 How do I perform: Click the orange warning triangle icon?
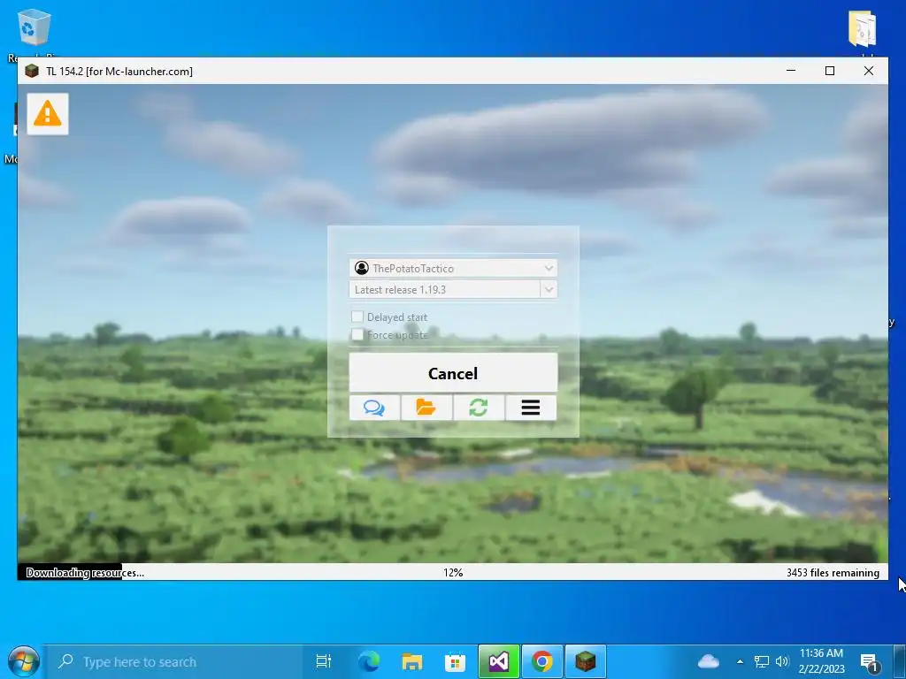[x=48, y=114]
